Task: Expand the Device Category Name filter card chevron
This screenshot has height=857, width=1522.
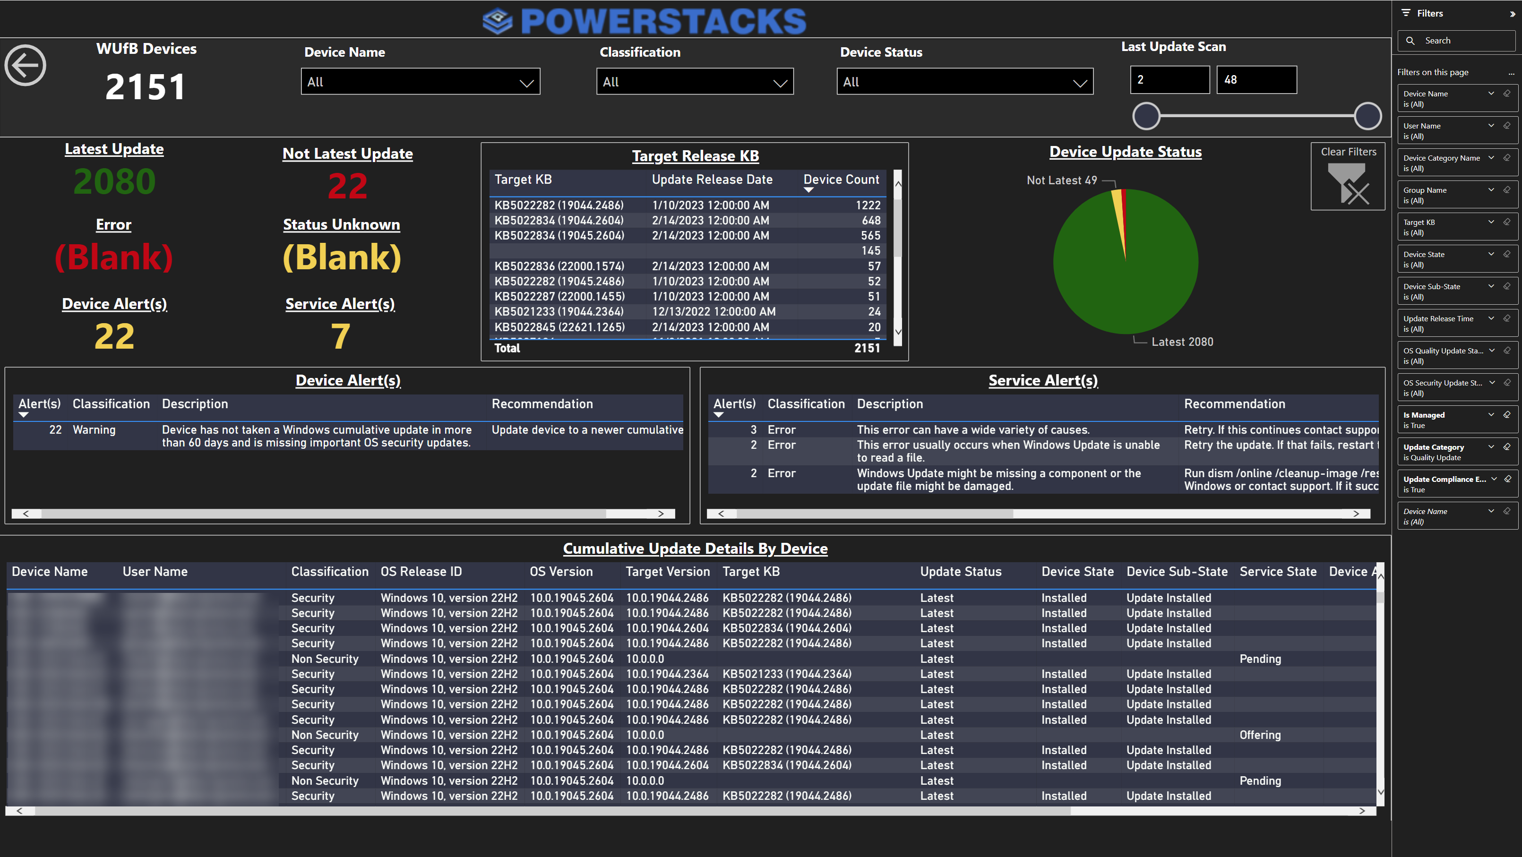Action: click(x=1491, y=158)
